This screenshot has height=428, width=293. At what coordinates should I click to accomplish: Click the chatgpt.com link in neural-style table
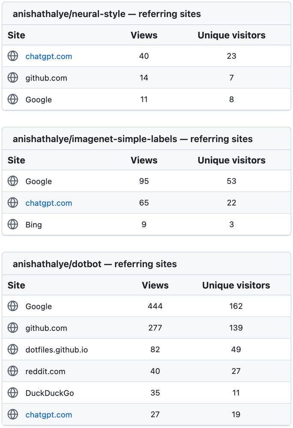48,56
